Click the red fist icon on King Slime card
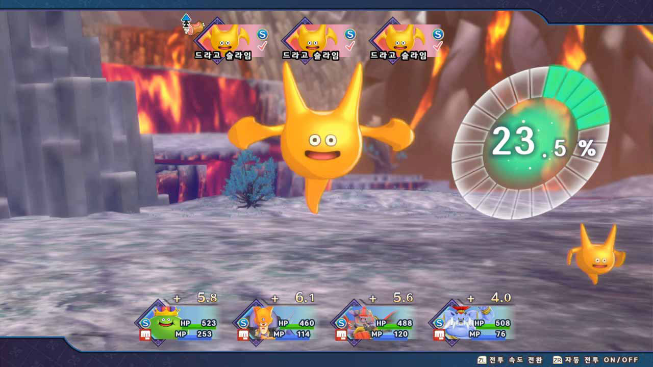This screenshot has width=653, height=367. 145,335
